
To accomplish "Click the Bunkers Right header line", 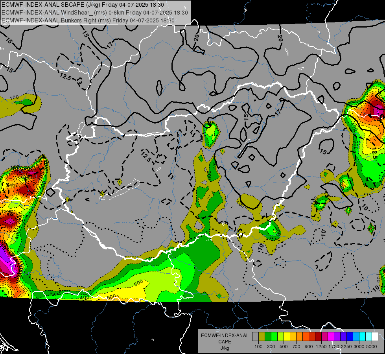I will (x=88, y=20).
